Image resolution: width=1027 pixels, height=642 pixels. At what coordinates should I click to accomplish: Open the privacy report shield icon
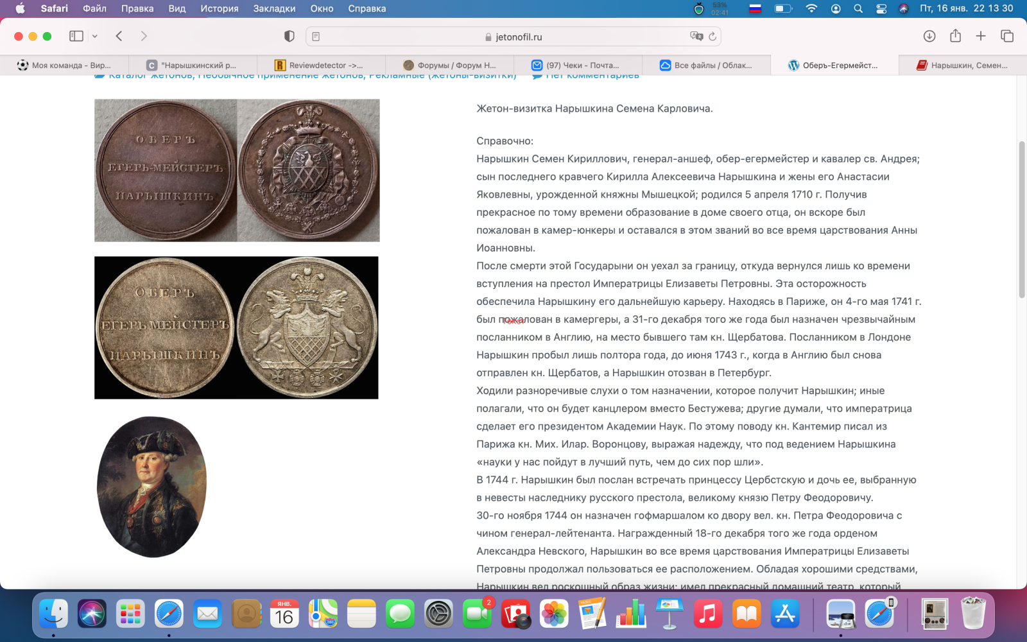[x=289, y=37]
